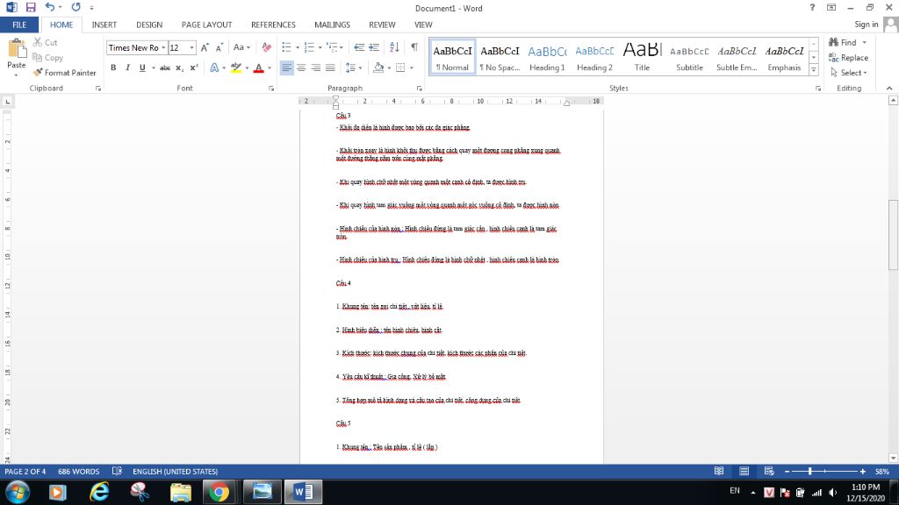Open the font name dropdown
The image size is (899, 505).
pos(163,47)
